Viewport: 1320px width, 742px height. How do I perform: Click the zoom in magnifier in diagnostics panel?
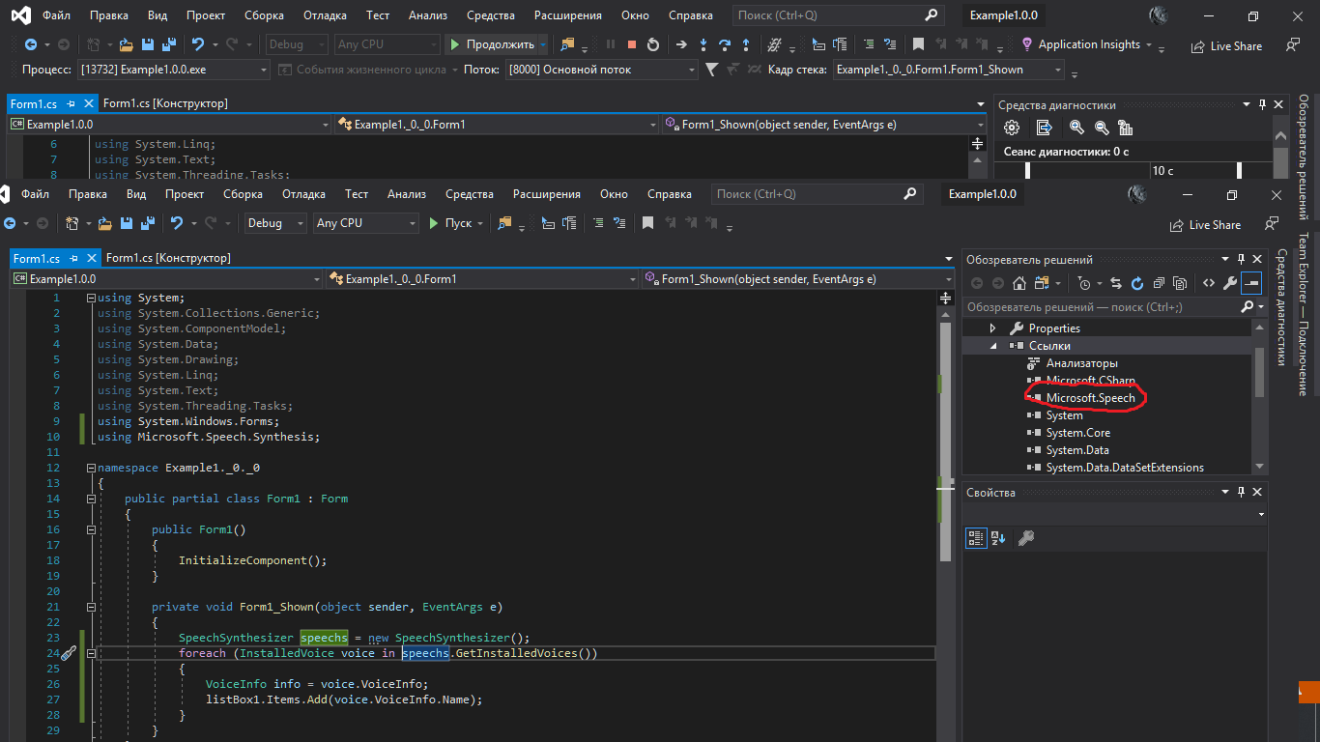point(1076,128)
